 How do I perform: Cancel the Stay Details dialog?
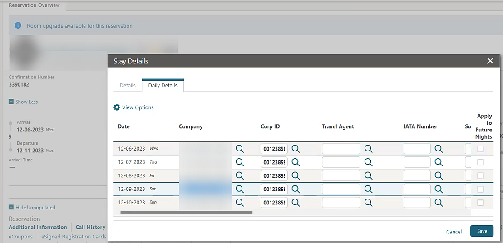point(454,232)
